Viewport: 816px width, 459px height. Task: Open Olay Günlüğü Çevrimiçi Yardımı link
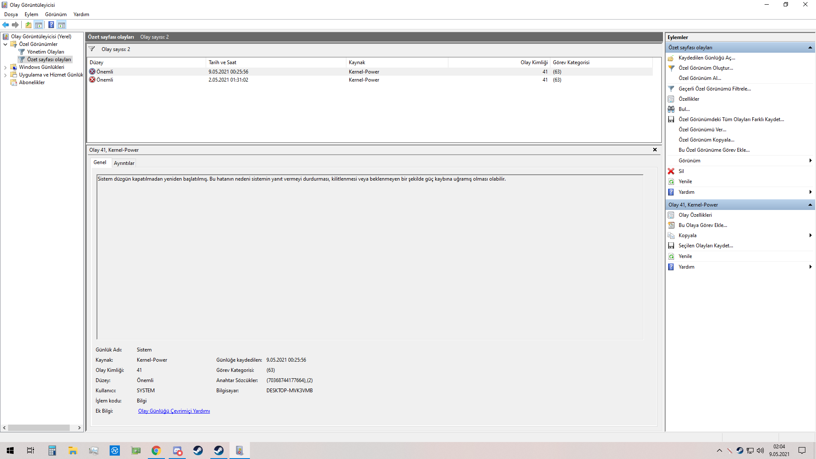[174, 411]
